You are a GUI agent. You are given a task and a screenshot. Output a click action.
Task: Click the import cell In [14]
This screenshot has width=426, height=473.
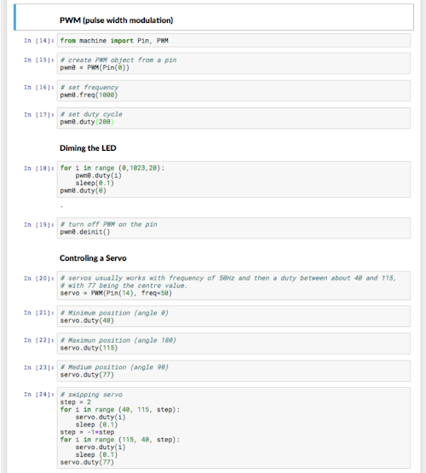tap(233, 40)
